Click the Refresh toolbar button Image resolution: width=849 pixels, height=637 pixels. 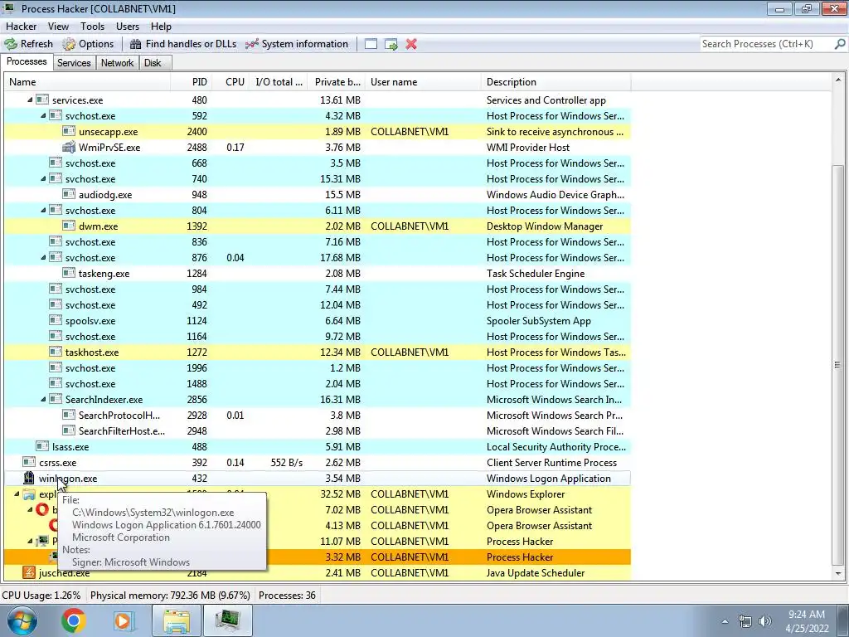coord(29,44)
